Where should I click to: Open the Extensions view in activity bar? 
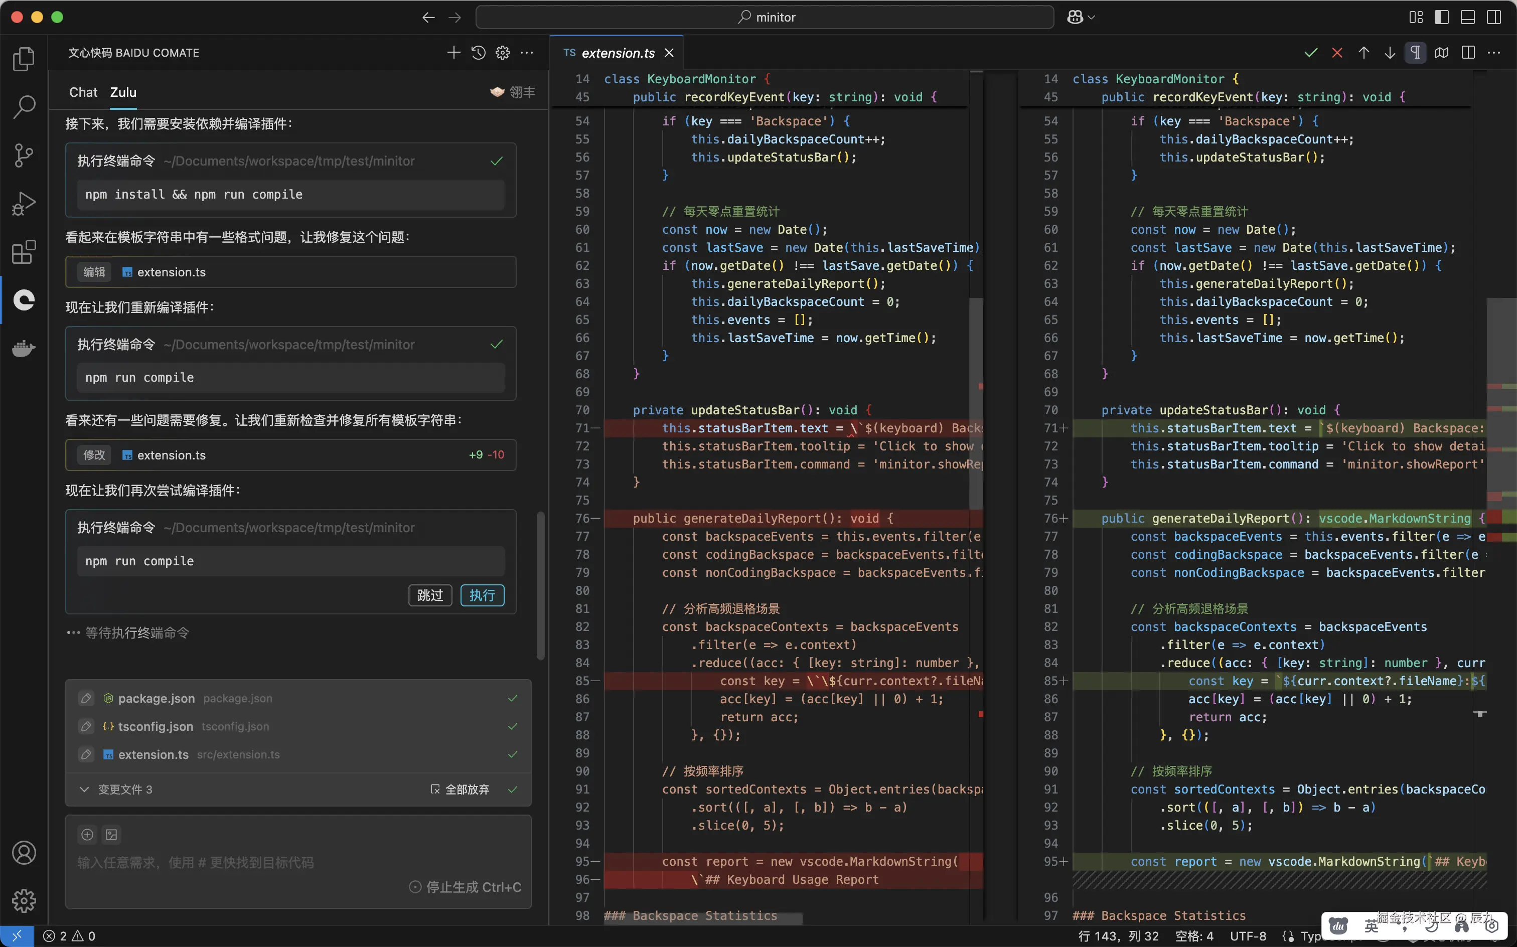pos(24,252)
